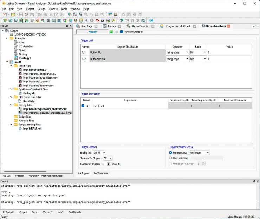260x219 pixels.
Task: Click the Zoom In magnifier toolbar icon
Action: pyautogui.click(x=86, y=14)
